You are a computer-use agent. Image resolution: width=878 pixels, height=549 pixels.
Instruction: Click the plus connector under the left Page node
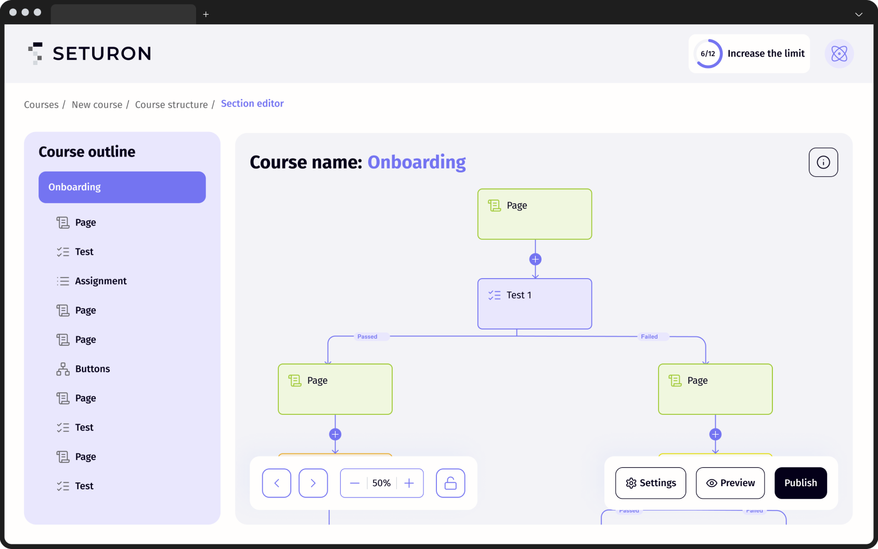coord(335,434)
